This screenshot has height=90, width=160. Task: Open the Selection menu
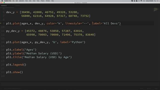coord(21,1)
